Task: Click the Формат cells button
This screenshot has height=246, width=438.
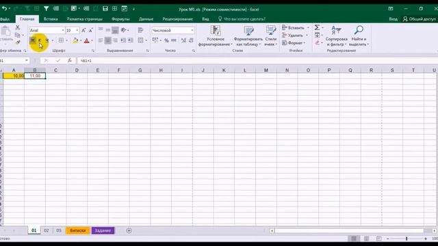Action: [294, 43]
